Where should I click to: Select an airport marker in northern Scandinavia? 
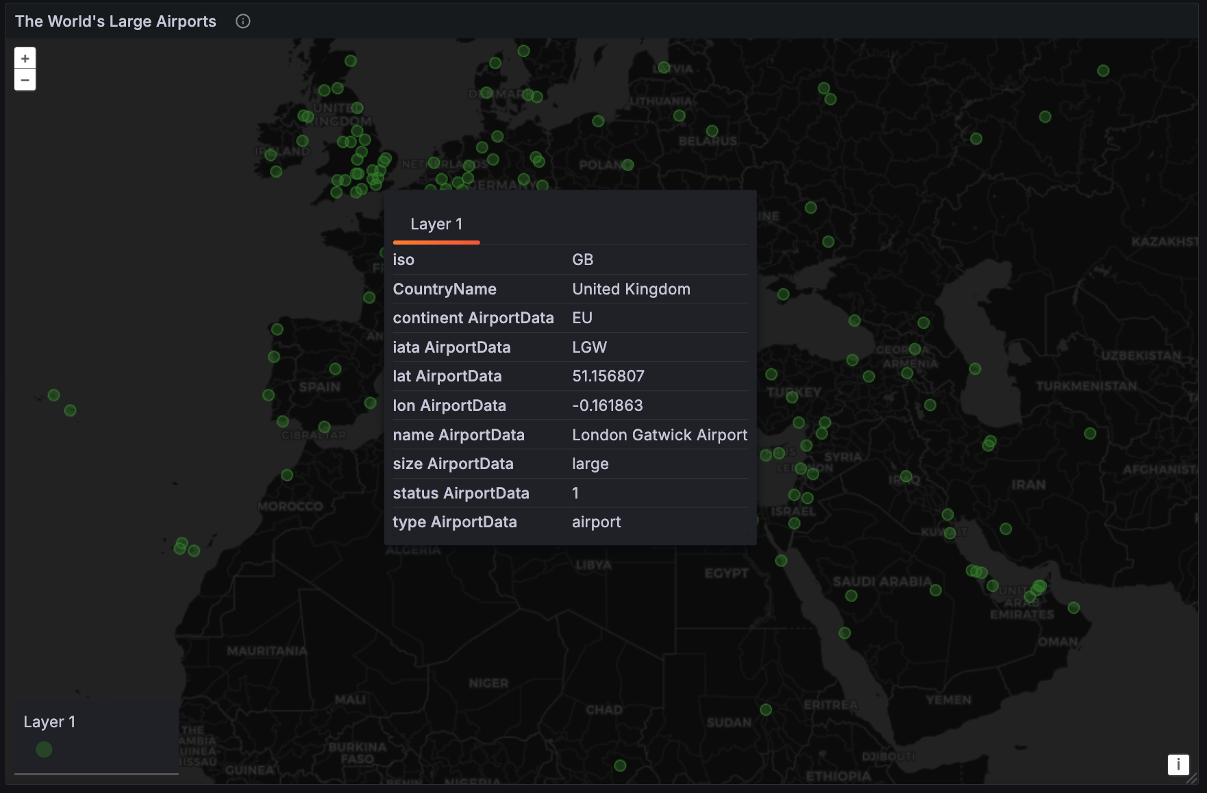pos(524,50)
